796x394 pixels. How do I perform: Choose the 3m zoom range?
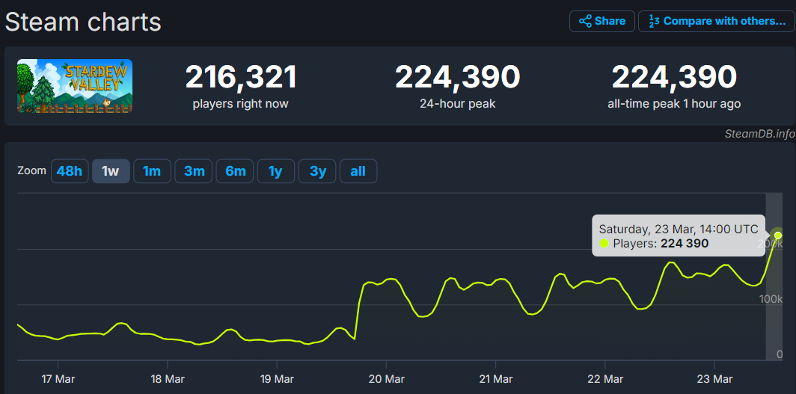pos(194,171)
